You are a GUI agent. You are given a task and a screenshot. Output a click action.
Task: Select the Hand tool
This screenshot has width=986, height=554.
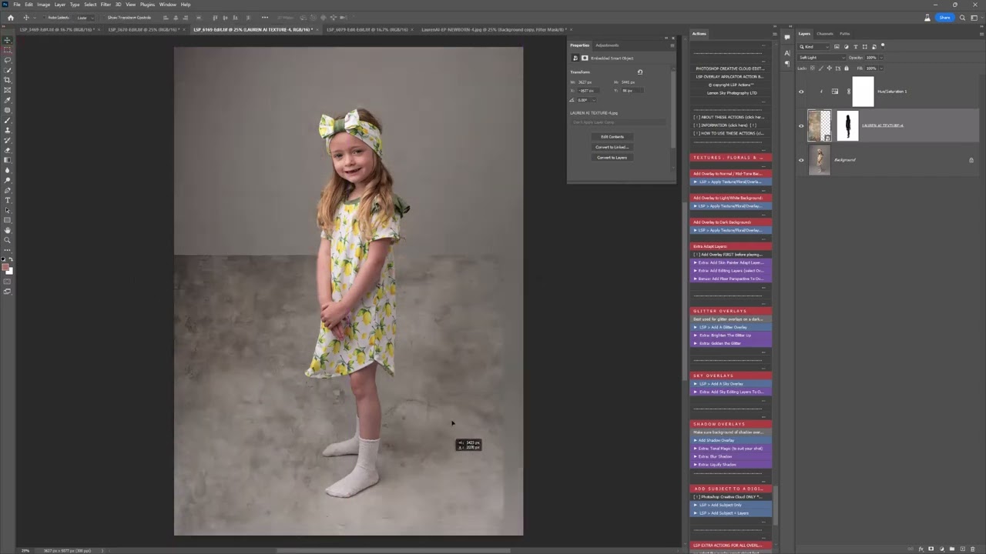8,230
